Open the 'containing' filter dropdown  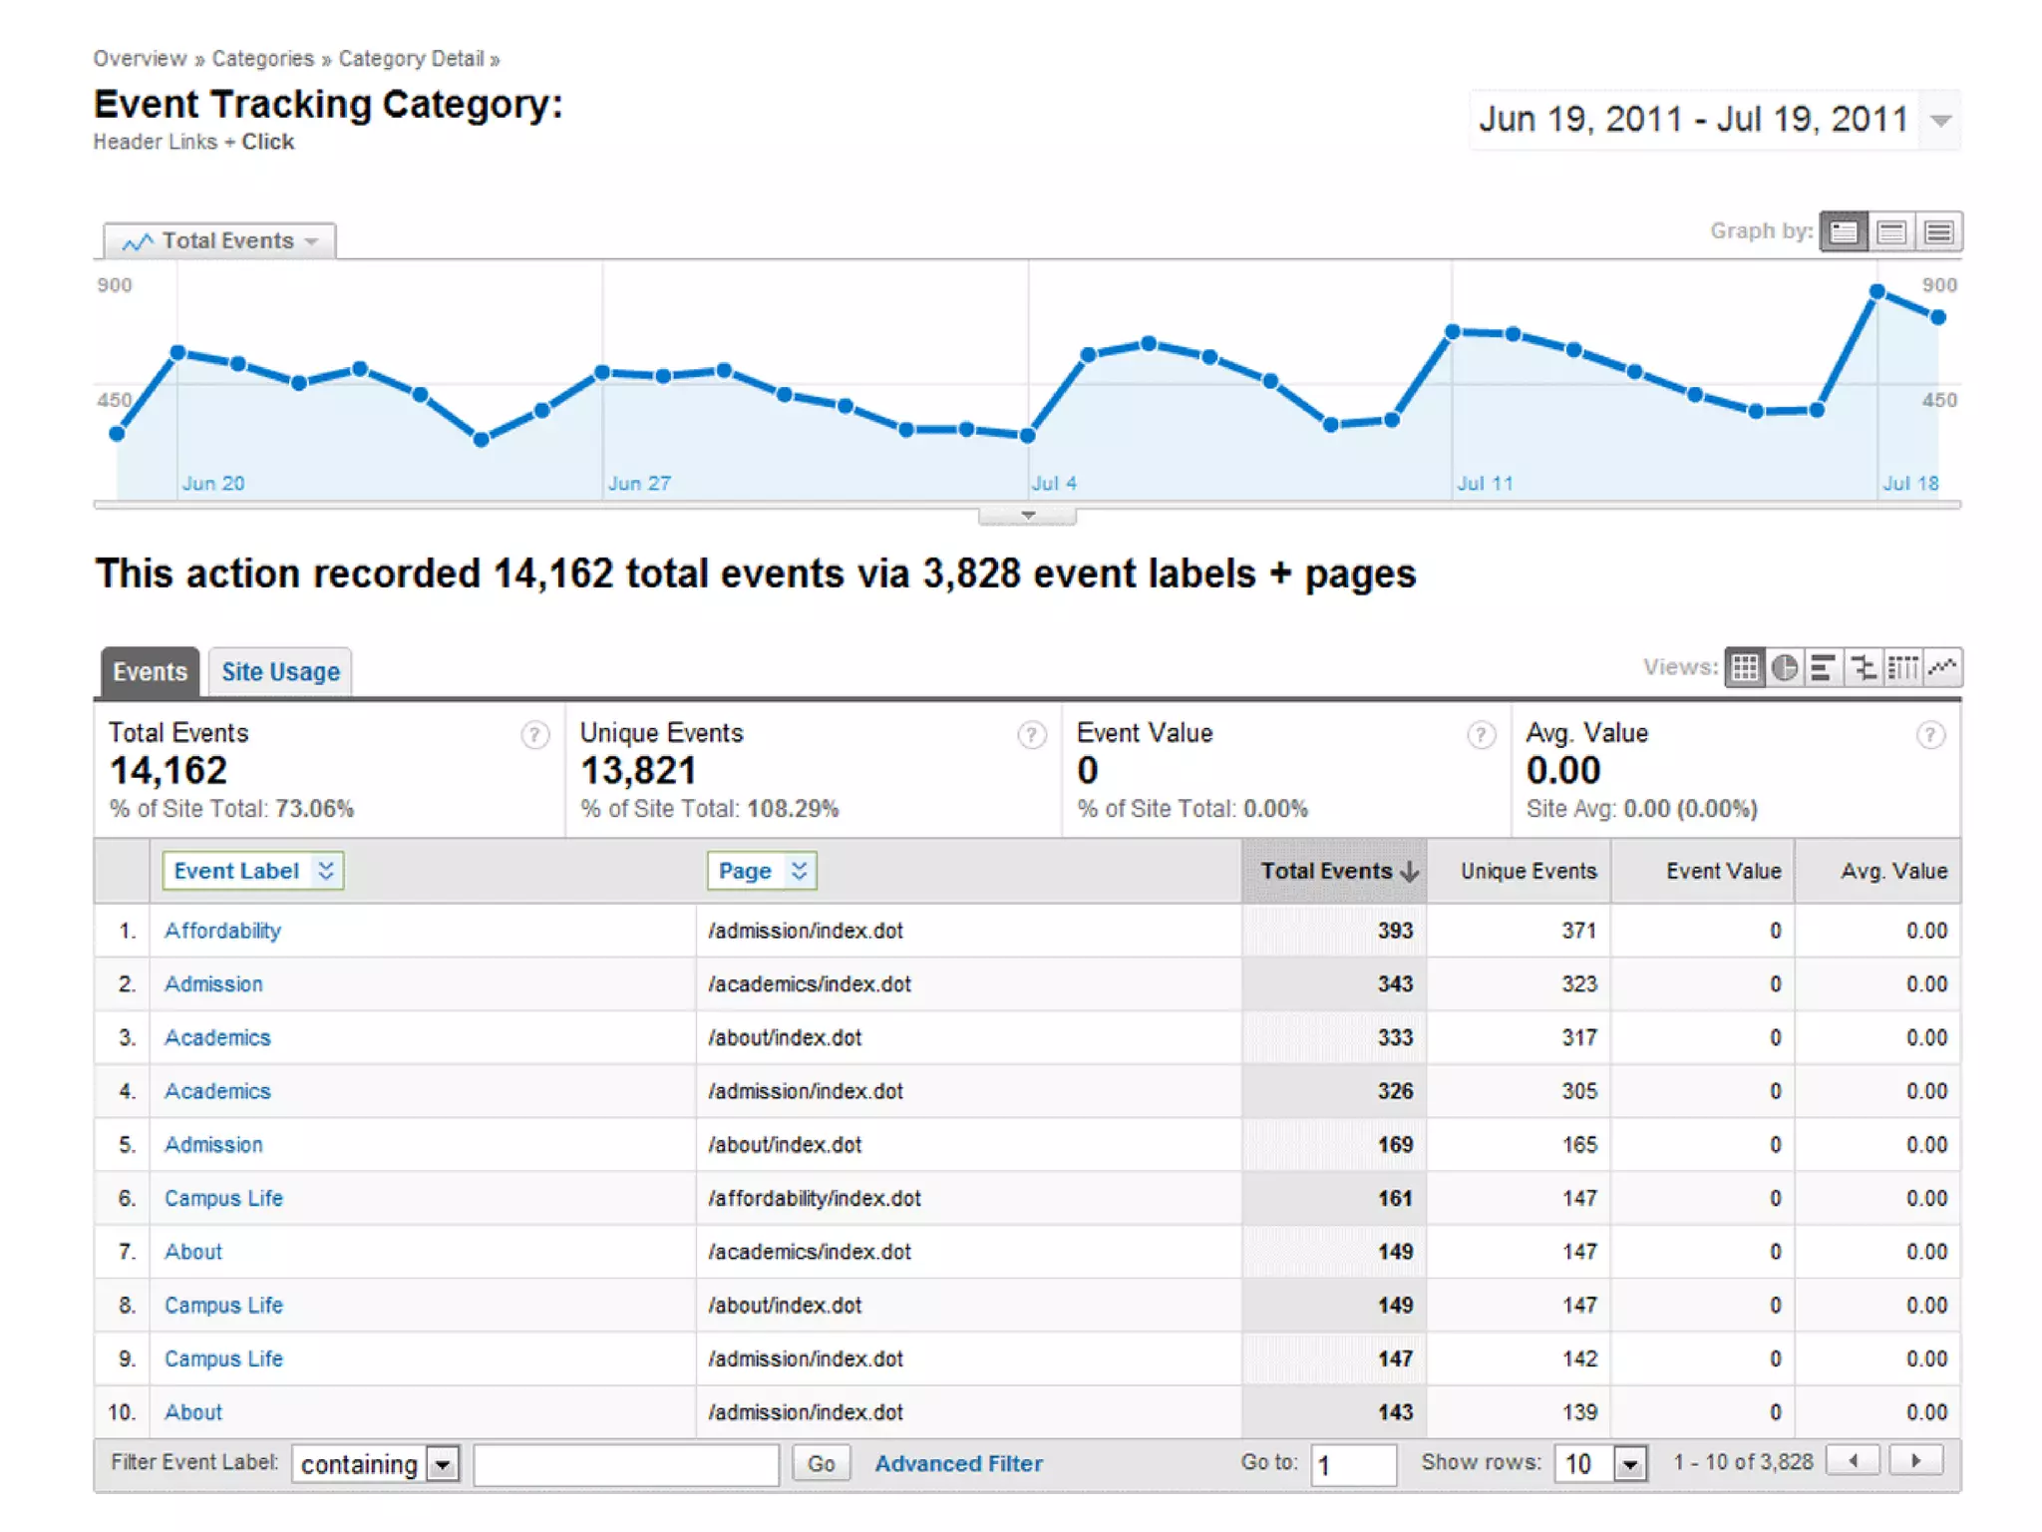pos(443,1464)
